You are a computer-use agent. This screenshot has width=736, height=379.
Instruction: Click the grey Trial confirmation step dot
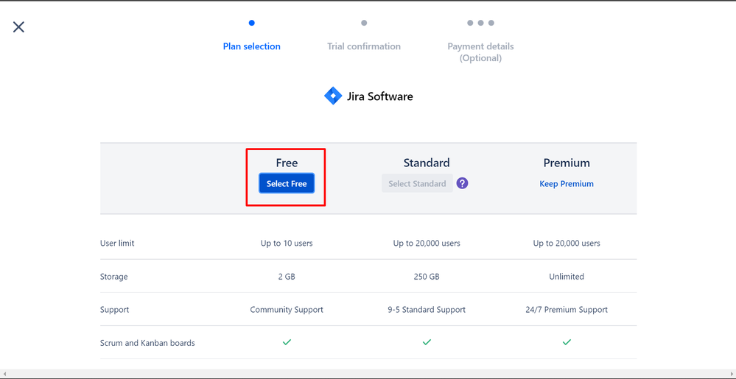coord(364,23)
